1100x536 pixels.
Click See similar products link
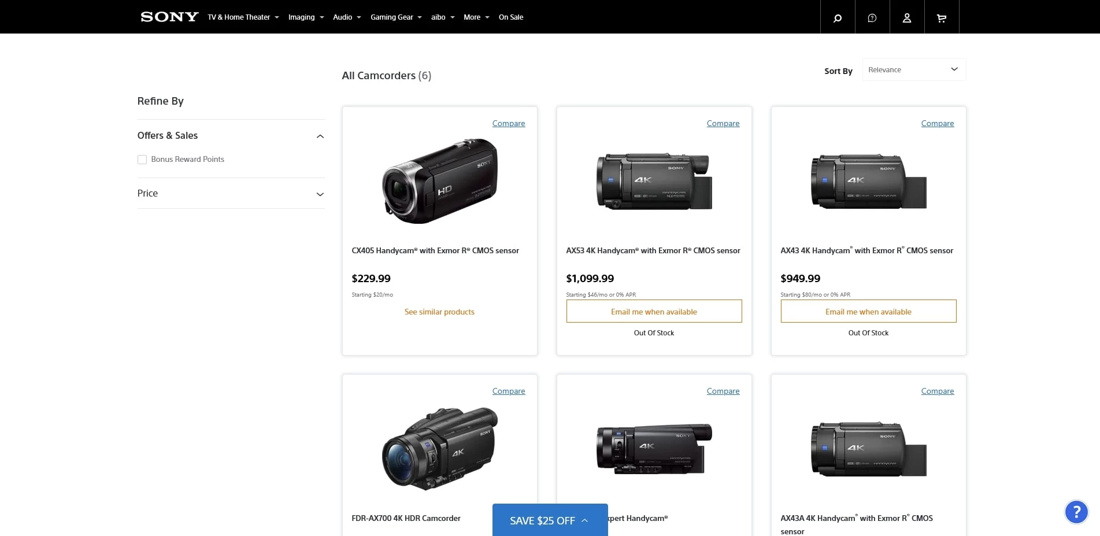(439, 312)
